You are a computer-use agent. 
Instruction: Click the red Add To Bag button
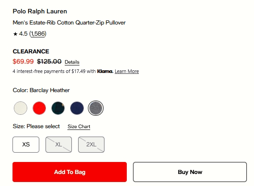70,172
